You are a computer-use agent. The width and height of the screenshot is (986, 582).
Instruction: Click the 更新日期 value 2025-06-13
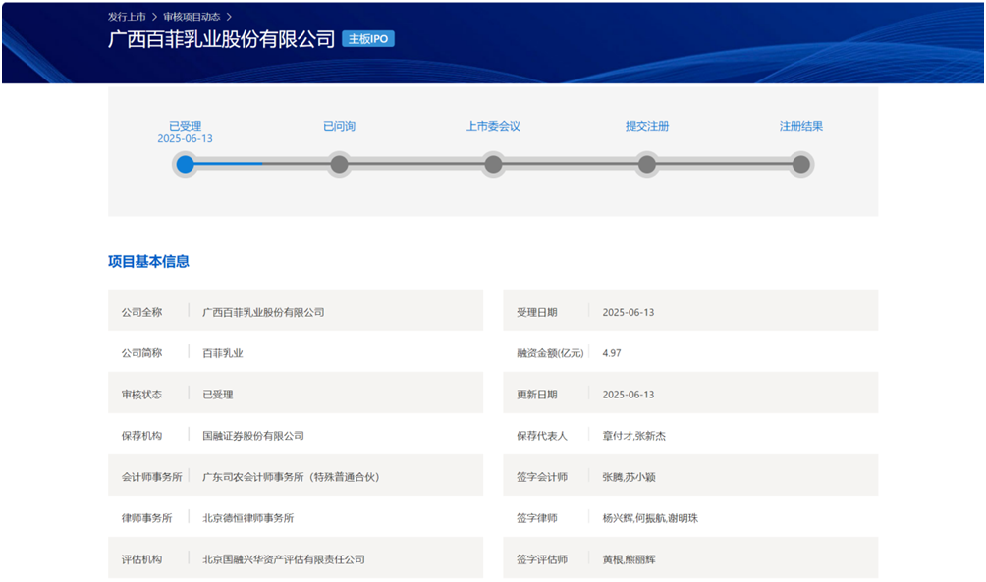coord(629,395)
